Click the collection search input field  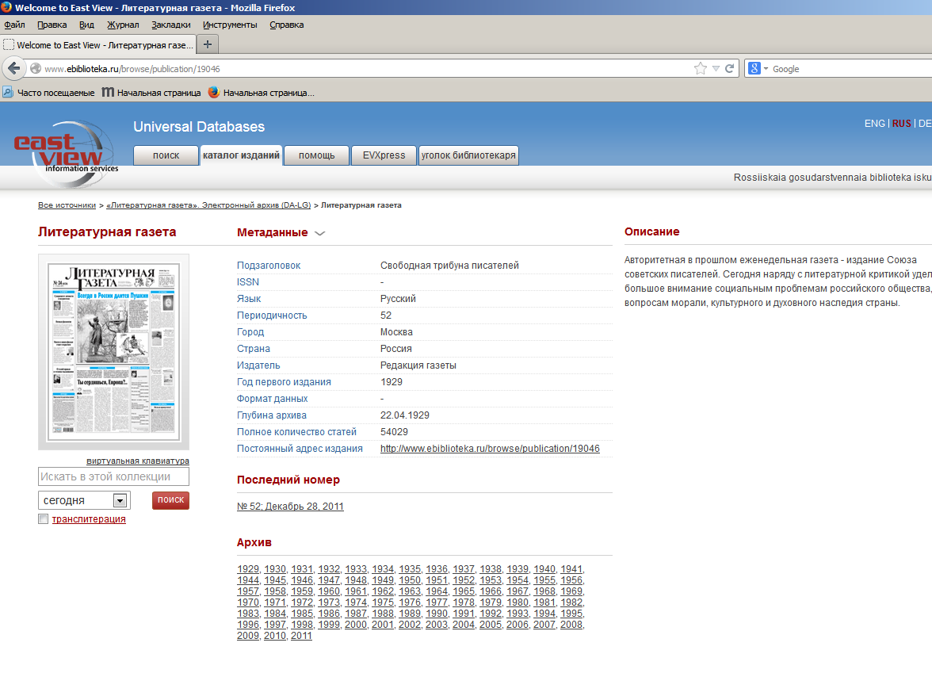[113, 476]
